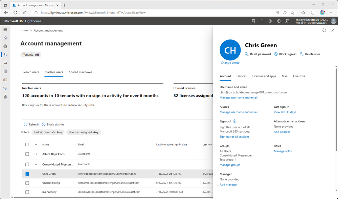338x199 pixels.
Task: Expand the Allure Bays Corp group
Action: click(x=36, y=154)
